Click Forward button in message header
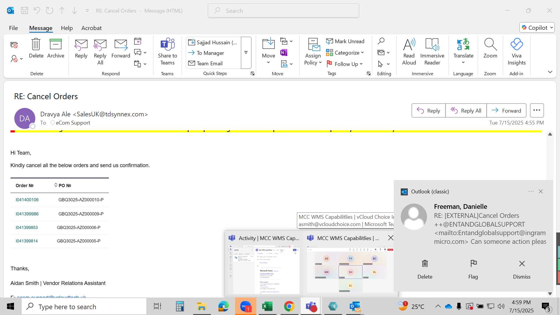 click(x=506, y=111)
